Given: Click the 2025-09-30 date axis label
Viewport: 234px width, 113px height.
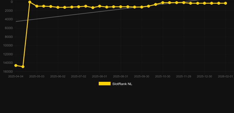Looking at the screenshot, I should (x=142, y=77).
